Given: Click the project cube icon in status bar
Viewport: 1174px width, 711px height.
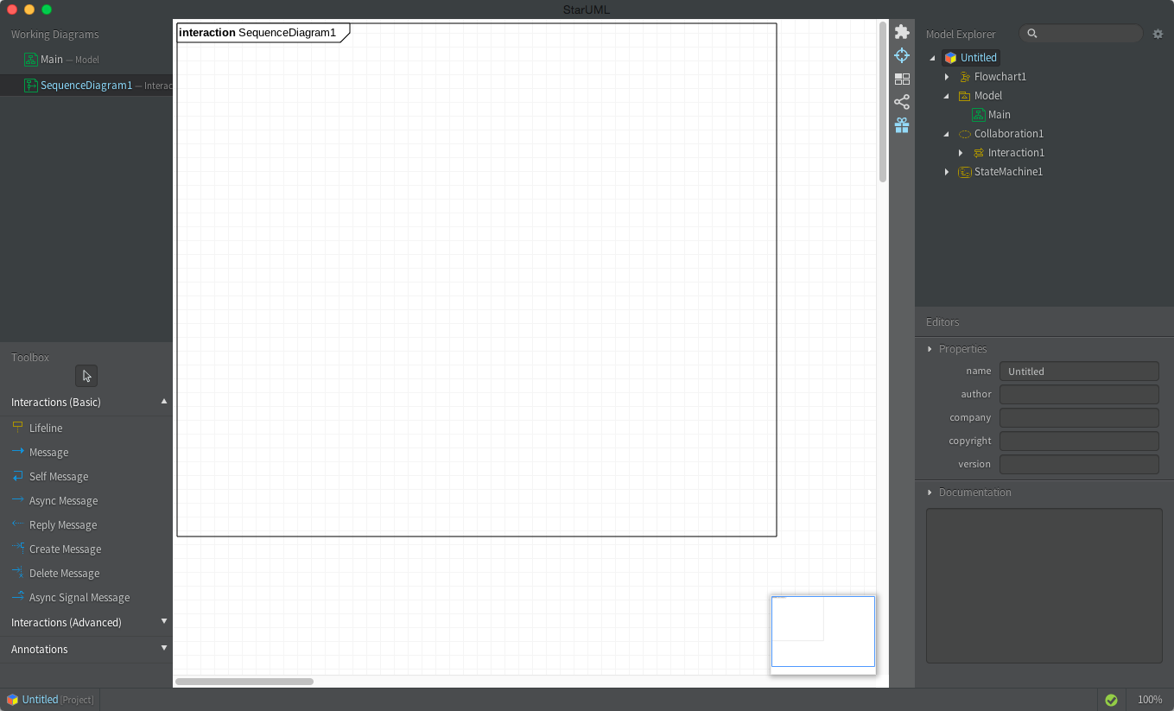Looking at the screenshot, I should [12, 700].
